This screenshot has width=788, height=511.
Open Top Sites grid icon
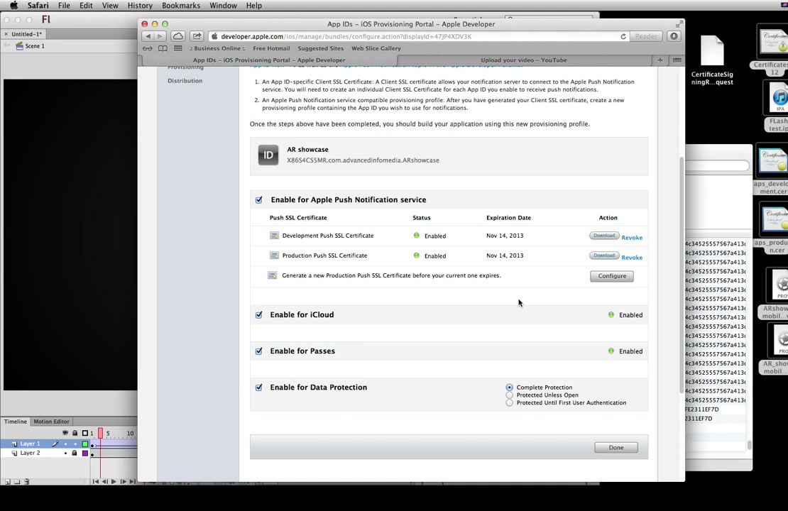pyautogui.click(x=178, y=48)
